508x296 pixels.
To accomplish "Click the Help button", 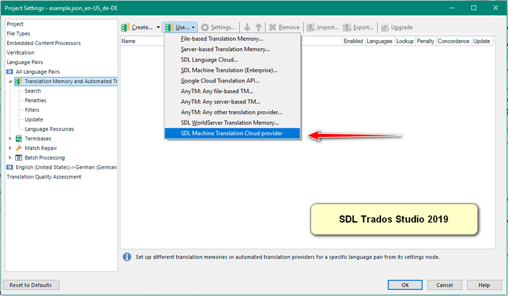I will point(484,285).
